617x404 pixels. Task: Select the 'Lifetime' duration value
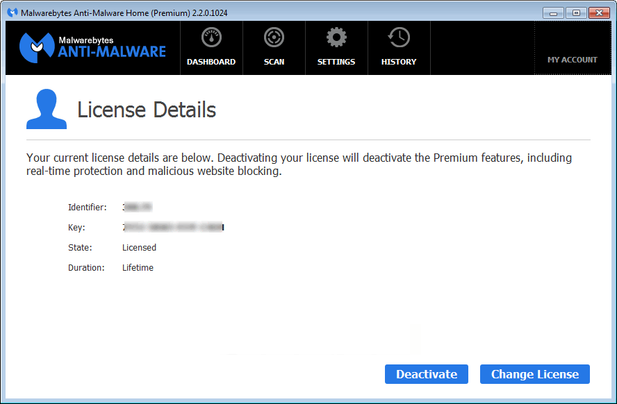point(138,268)
